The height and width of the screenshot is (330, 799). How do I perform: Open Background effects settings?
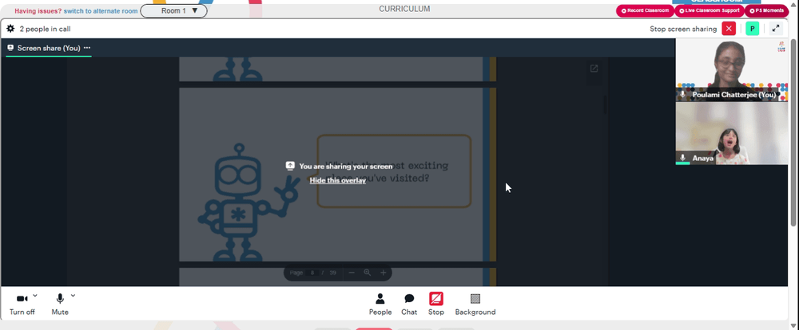click(x=475, y=304)
